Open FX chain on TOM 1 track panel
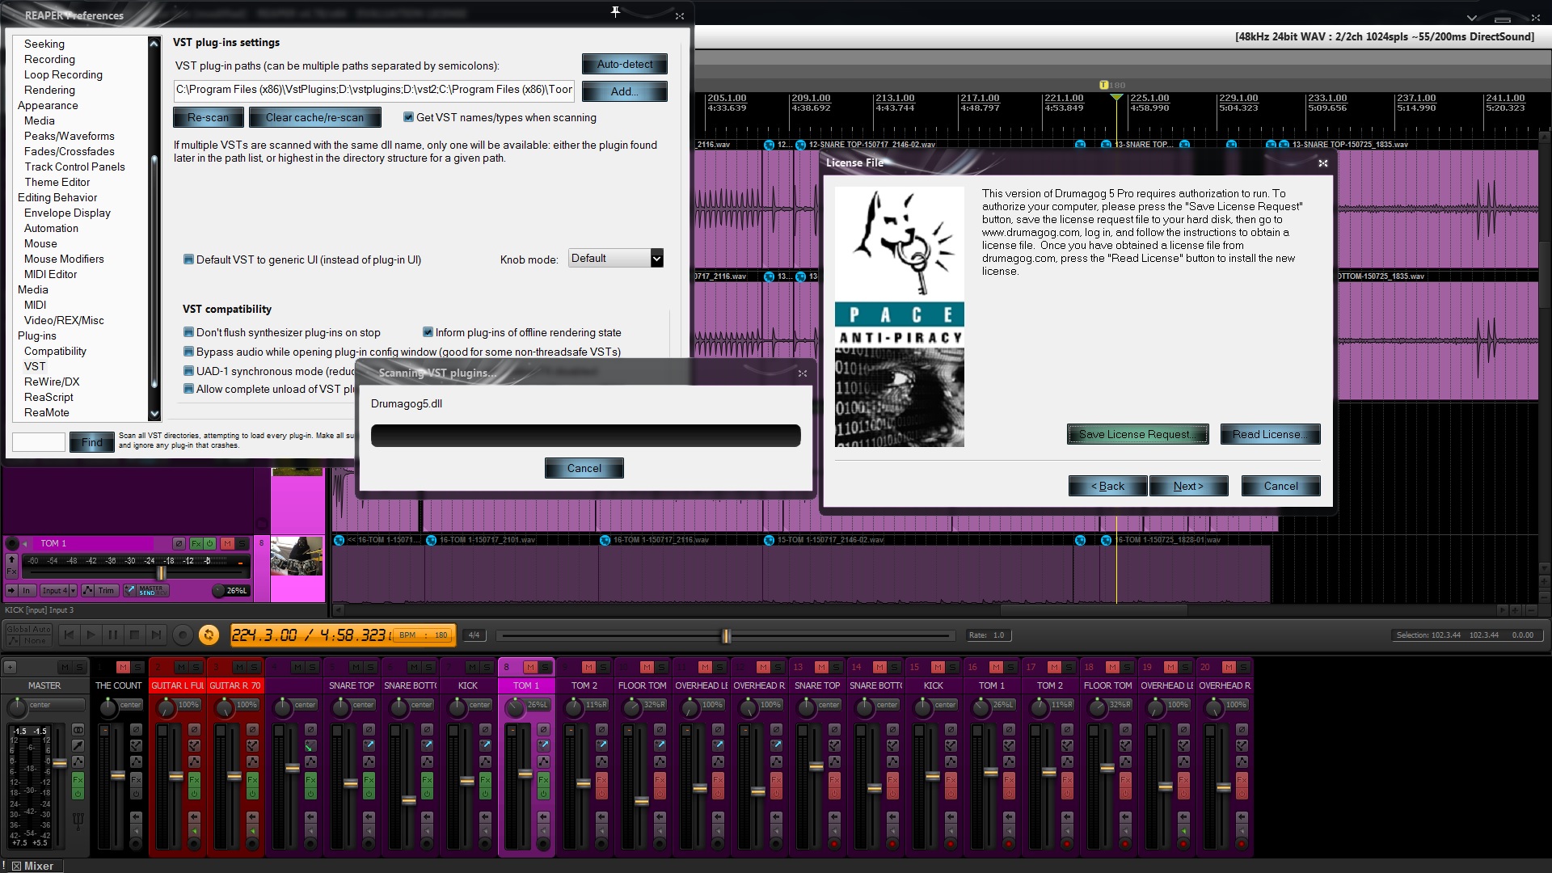 (196, 543)
